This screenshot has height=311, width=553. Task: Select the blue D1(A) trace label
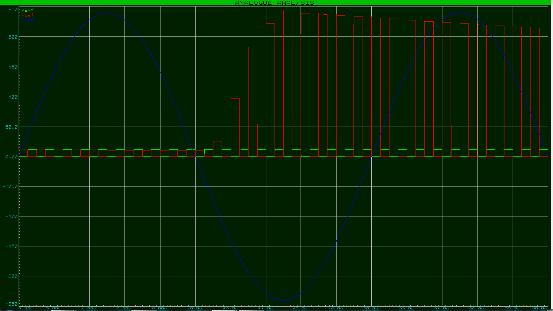[x=28, y=20]
